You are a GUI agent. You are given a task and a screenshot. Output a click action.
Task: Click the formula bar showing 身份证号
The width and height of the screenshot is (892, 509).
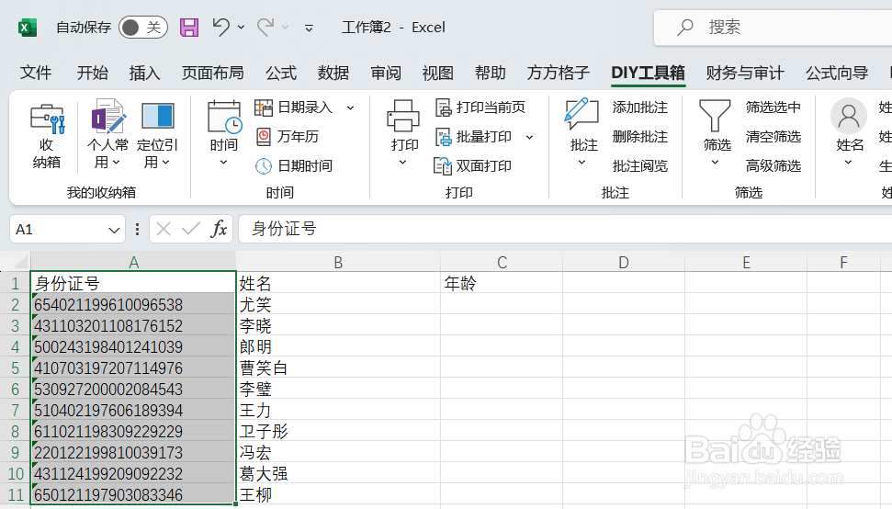(565, 229)
